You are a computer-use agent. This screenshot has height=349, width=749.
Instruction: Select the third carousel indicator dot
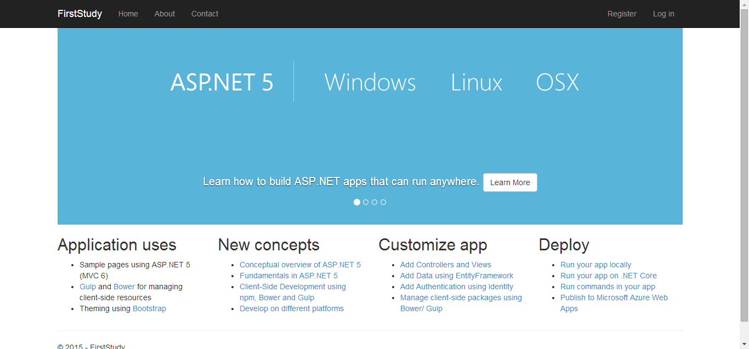pos(374,202)
